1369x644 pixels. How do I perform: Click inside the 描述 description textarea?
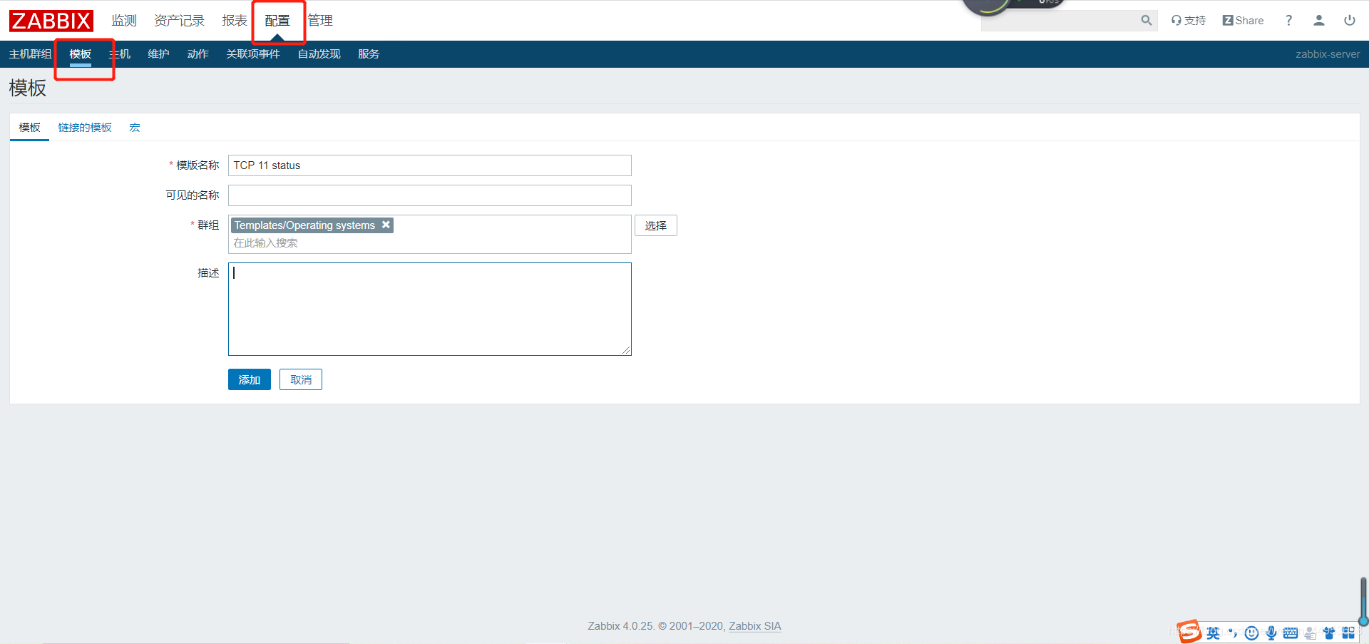tap(430, 309)
